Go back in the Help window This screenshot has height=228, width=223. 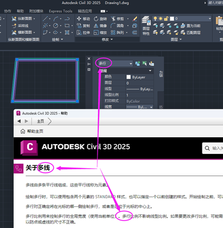[x=19, y=121]
